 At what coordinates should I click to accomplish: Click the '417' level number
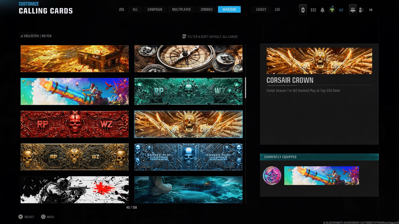tap(341, 10)
